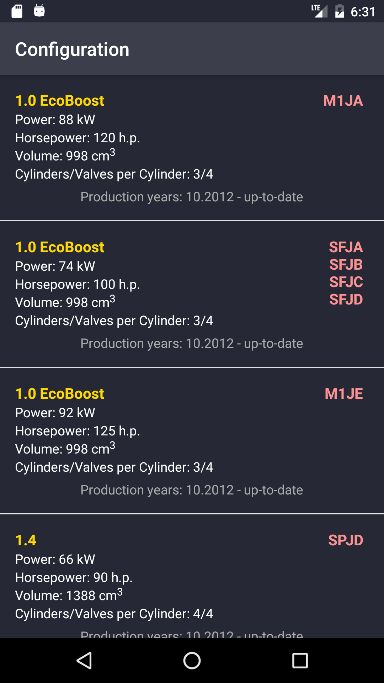The image size is (384, 683).
Task: Select engine code M1JA
Action: click(343, 101)
